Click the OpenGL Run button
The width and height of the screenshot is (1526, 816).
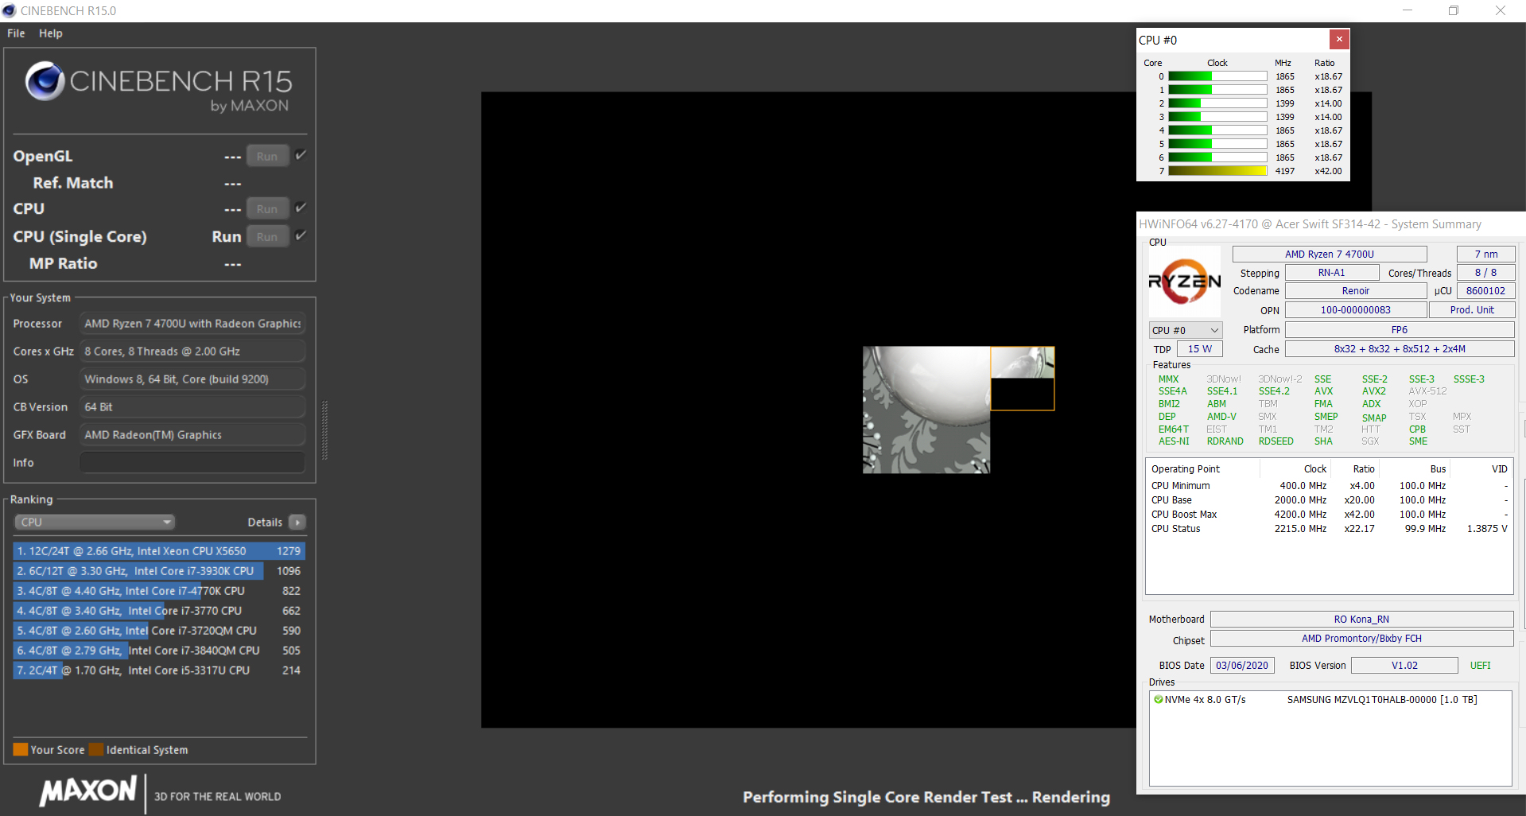coord(267,156)
